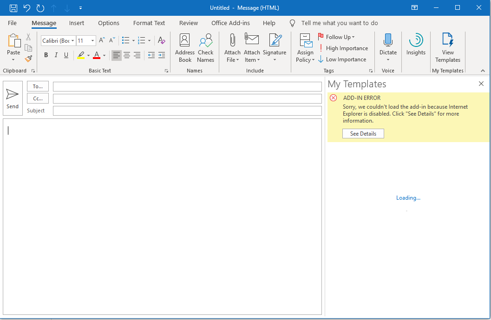491x320 pixels.
Task: Click the Copy icon
Action: pos(28,47)
